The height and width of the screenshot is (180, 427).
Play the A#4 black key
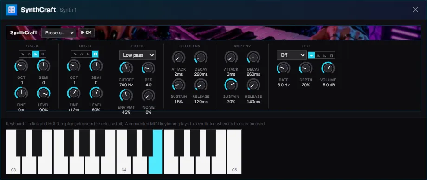(211, 143)
